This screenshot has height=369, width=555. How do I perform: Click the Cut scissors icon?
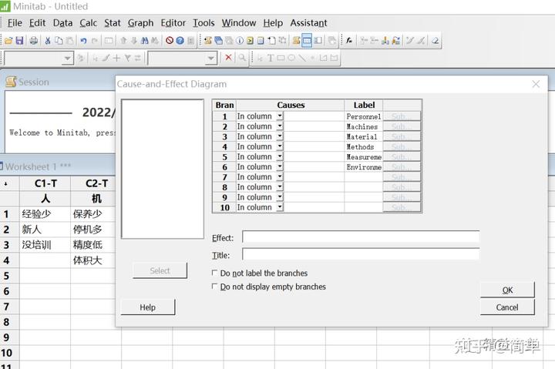pyautogui.click(x=48, y=41)
